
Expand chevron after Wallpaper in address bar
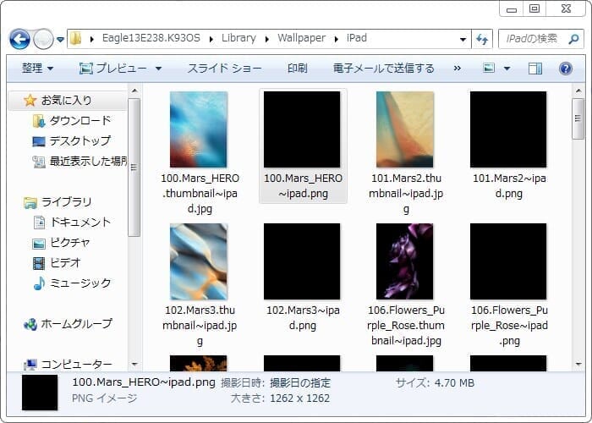(336, 39)
